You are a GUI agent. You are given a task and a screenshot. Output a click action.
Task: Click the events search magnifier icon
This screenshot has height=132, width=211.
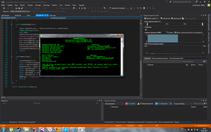tap(204, 61)
